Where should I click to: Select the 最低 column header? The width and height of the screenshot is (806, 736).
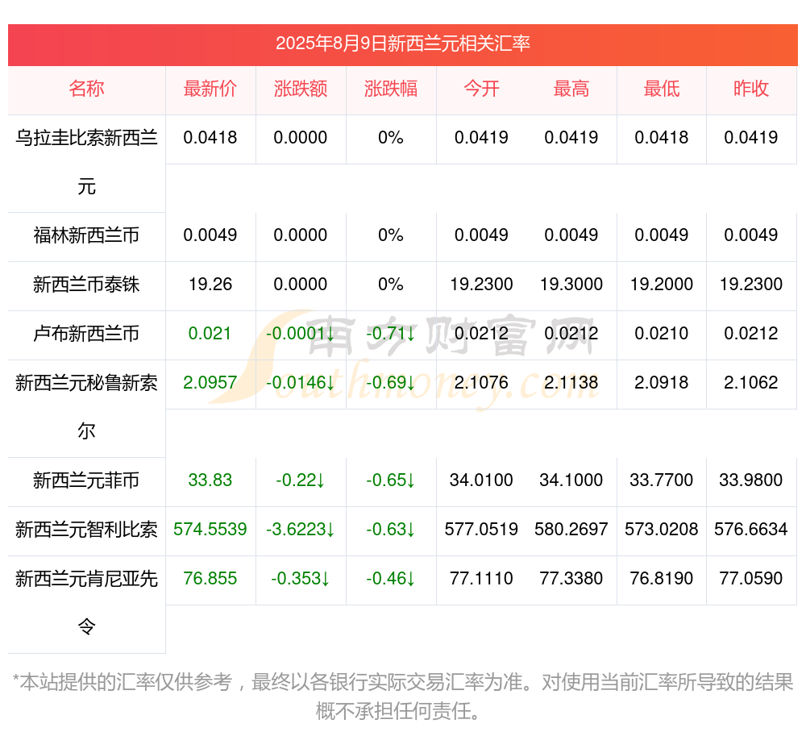(662, 89)
